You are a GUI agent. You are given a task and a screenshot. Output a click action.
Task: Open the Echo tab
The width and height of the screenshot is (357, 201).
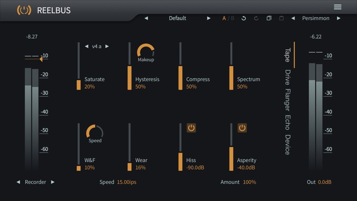click(288, 122)
